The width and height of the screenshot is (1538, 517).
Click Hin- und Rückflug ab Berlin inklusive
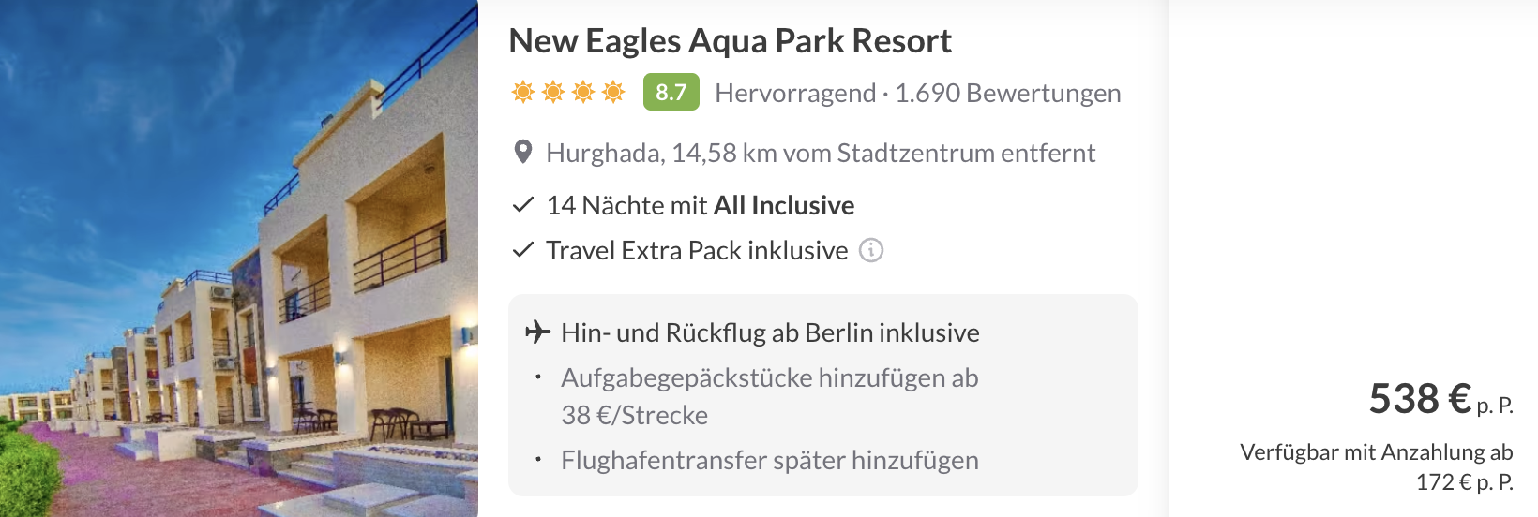coord(770,332)
